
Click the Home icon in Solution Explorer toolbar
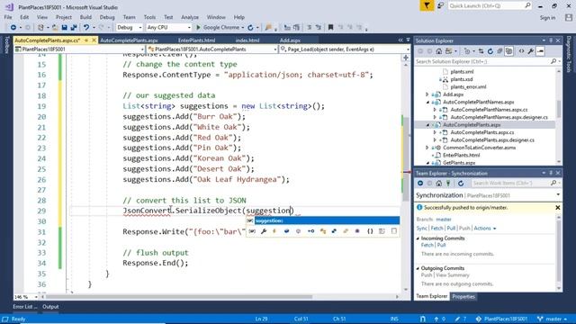(x=438, y=51)
